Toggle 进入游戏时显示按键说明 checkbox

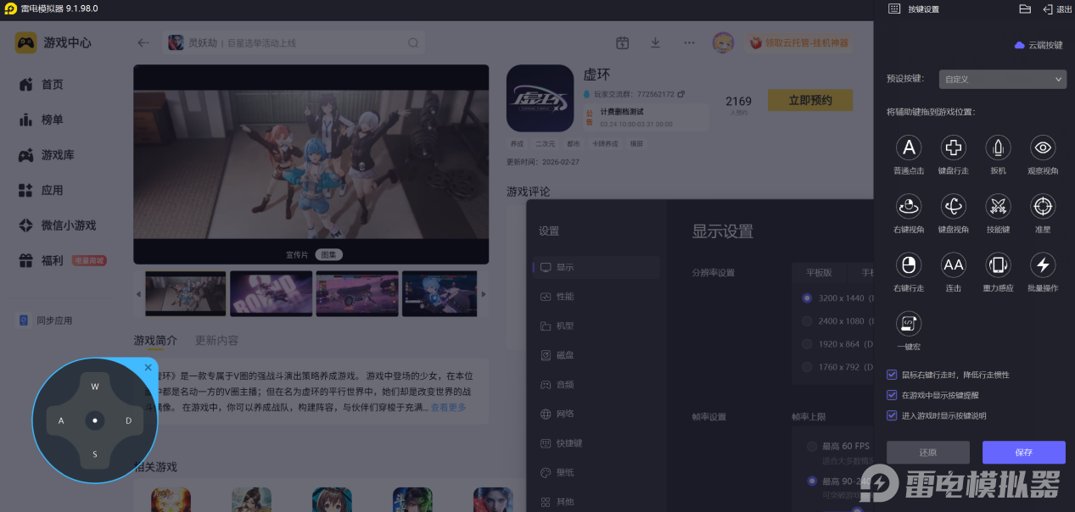892,415
